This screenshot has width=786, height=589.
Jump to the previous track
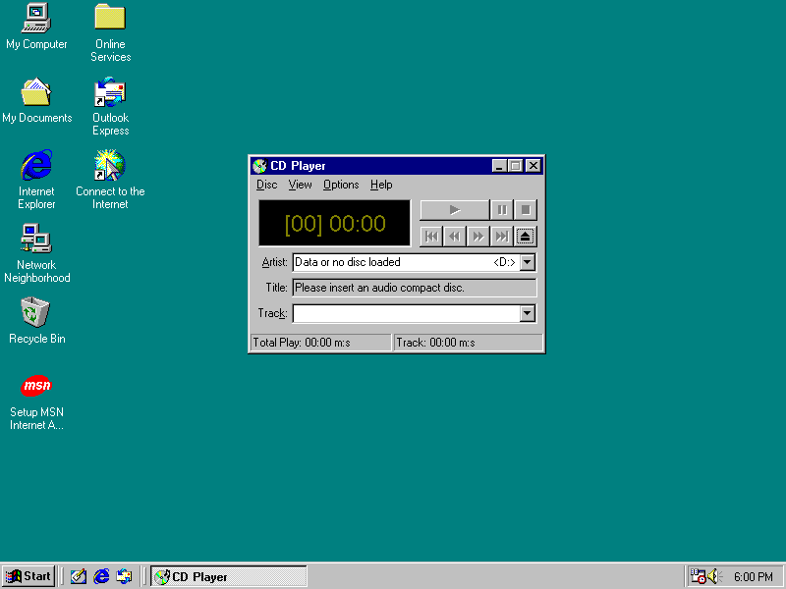click(x=431, y=237)
